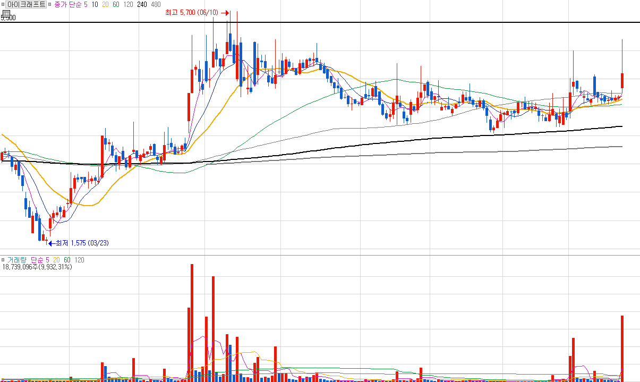Select the gray 120 label in volume legend
The width and height of the screenshot is (640, 382).
79,260
